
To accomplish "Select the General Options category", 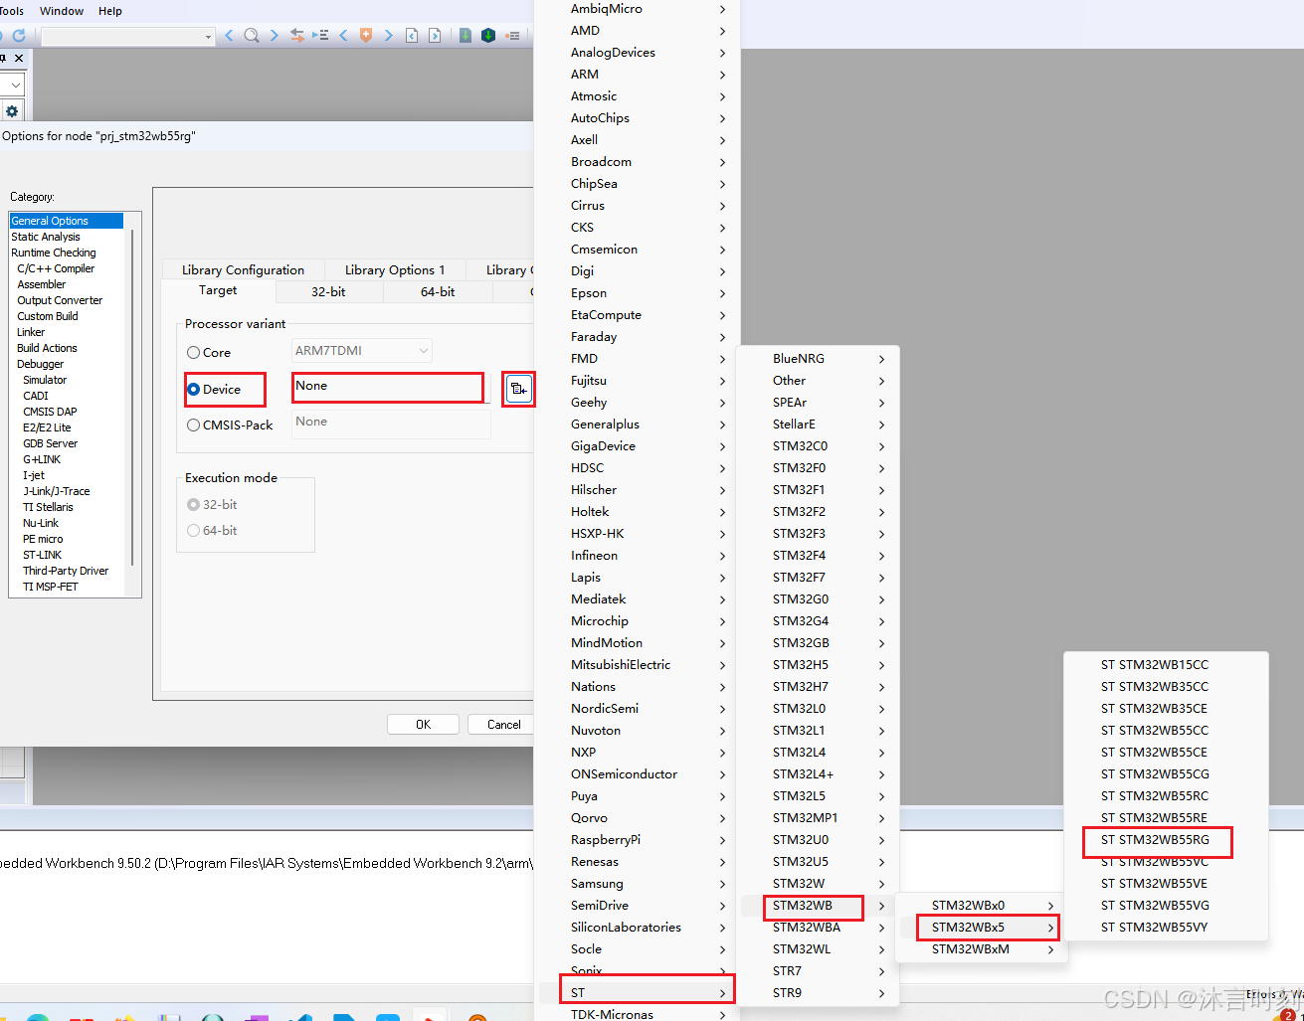I will point(66,221).
